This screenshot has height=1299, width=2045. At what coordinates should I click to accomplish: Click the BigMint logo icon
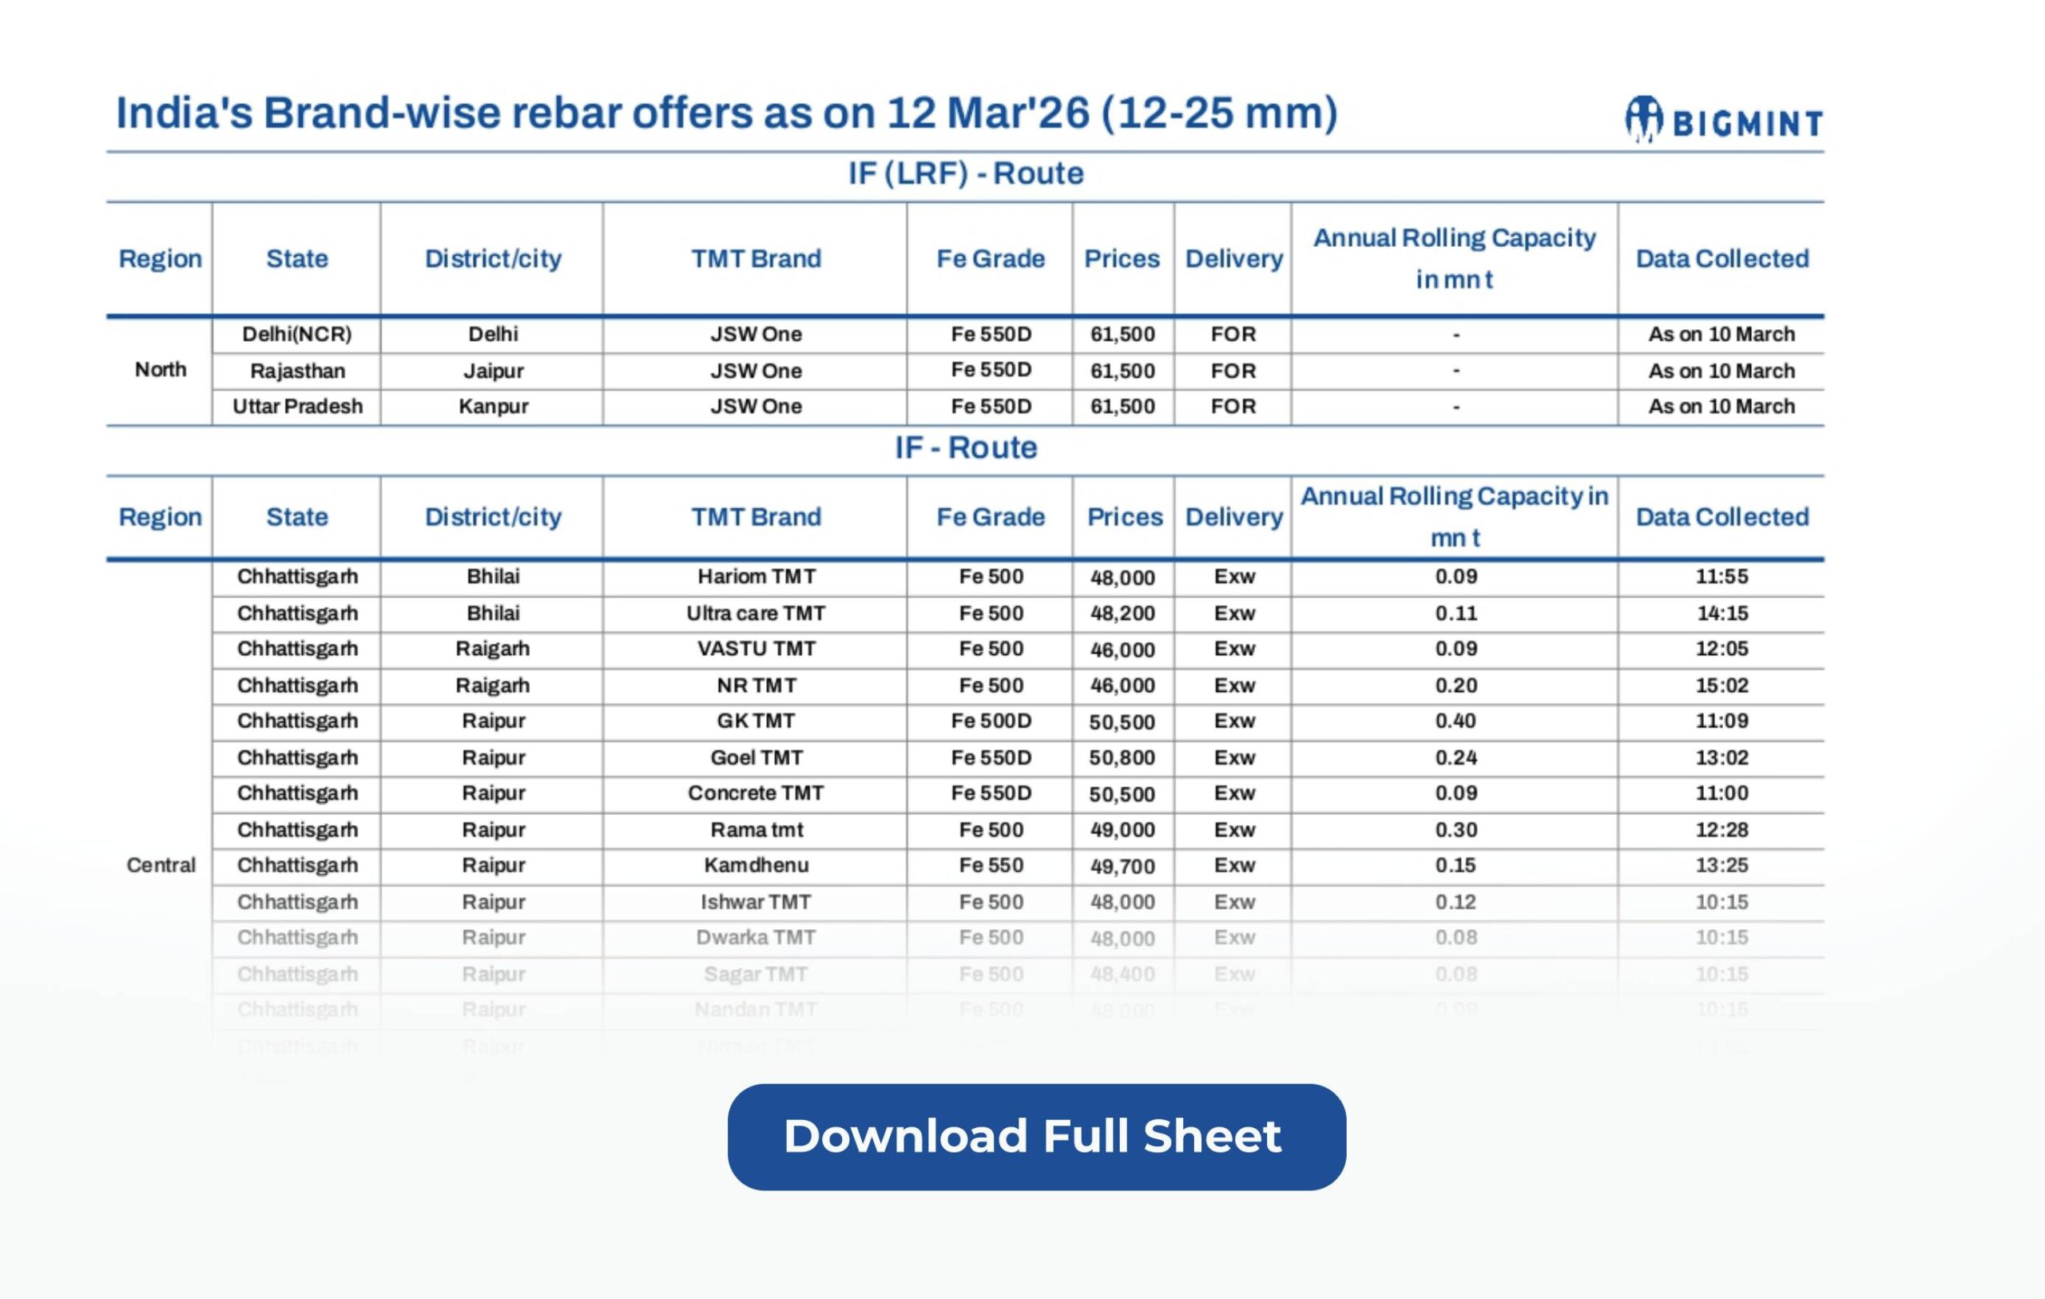(x=1642, y=119)
